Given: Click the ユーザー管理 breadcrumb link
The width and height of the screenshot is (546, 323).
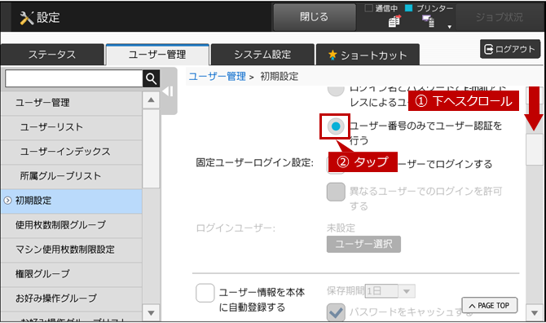Looking at the screenshot, I should (218, 77).
